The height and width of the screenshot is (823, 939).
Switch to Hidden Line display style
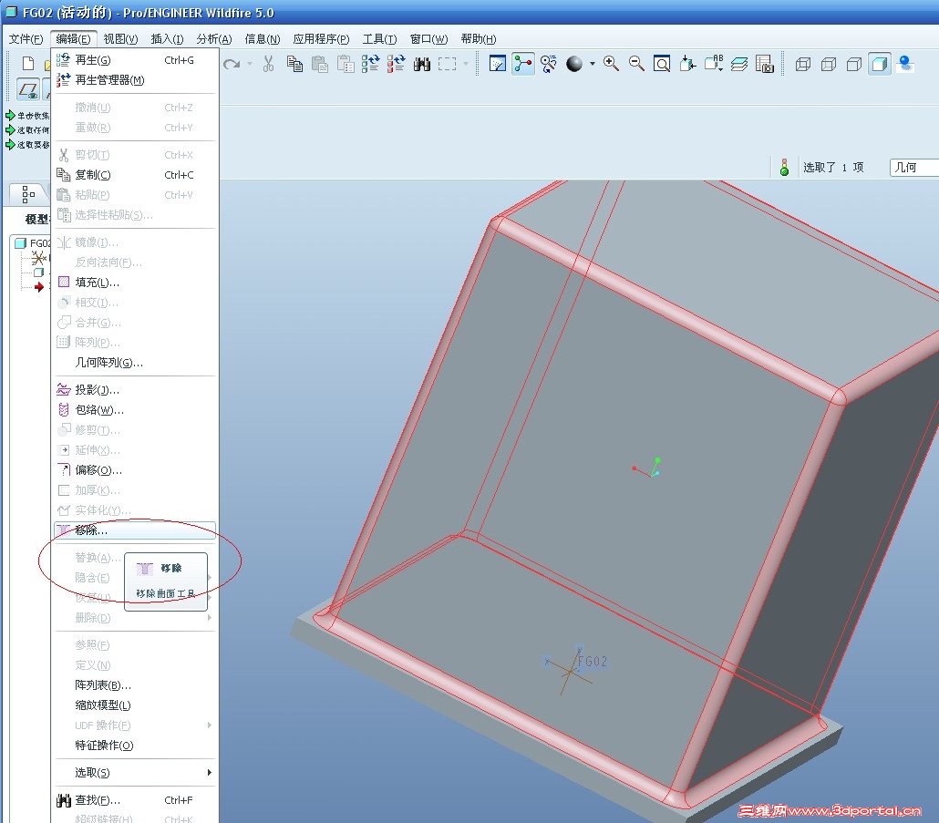pyautogui.click(x=828, y=64)
